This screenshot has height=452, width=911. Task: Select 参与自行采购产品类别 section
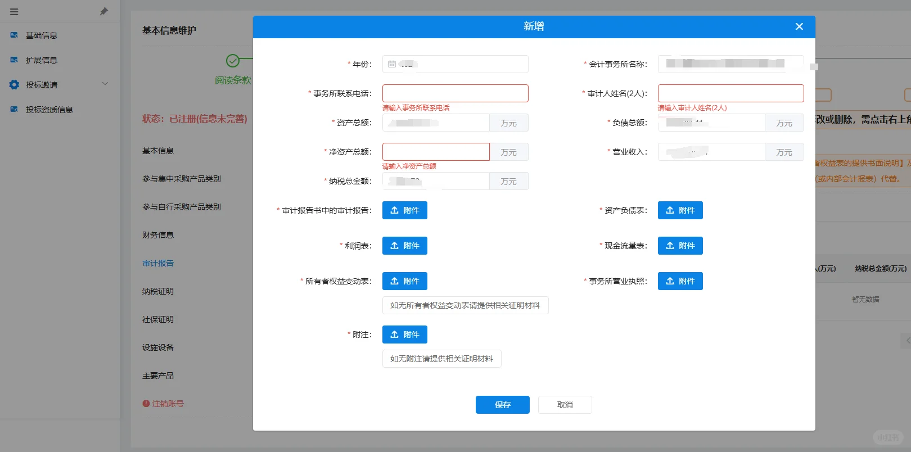click(182, 207)
